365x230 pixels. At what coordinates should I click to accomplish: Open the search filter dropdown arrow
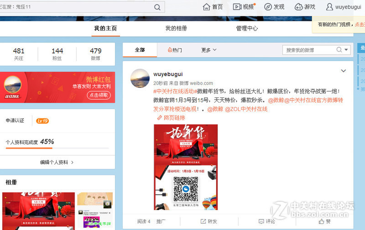point(346,50)
